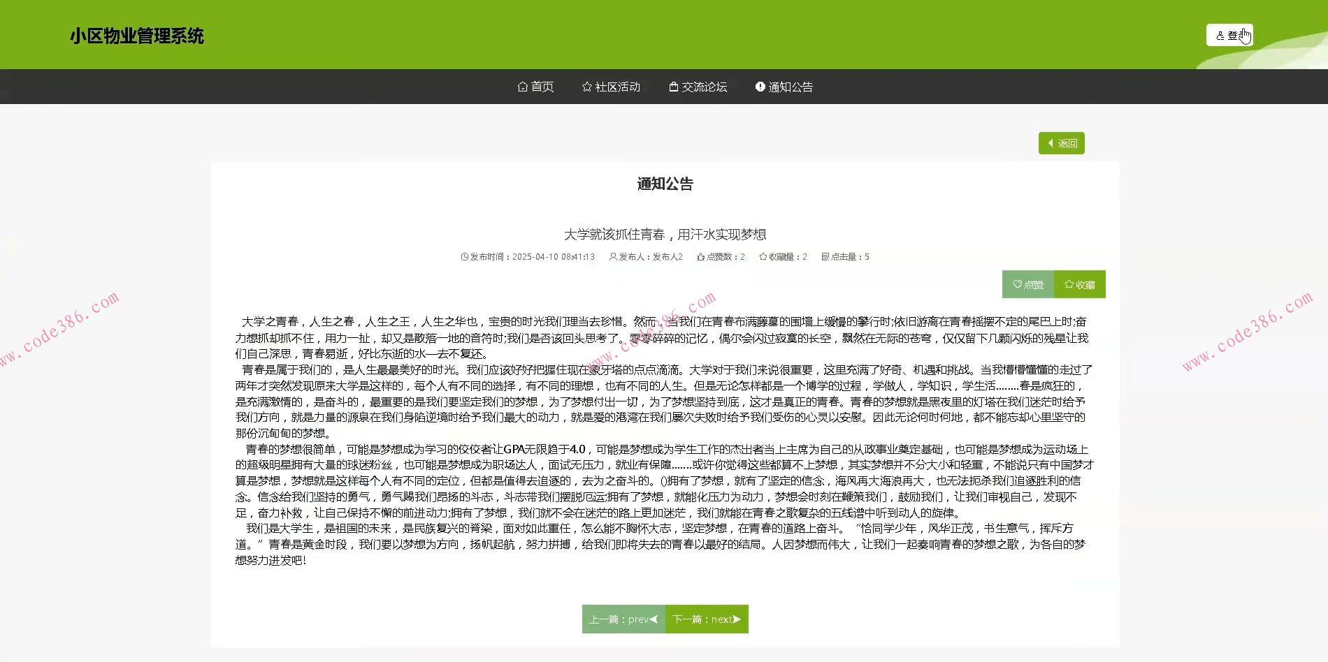Click the eye icon next to 点击量
This screenshot has height=662, width=1328.
(x=823, y=256)
